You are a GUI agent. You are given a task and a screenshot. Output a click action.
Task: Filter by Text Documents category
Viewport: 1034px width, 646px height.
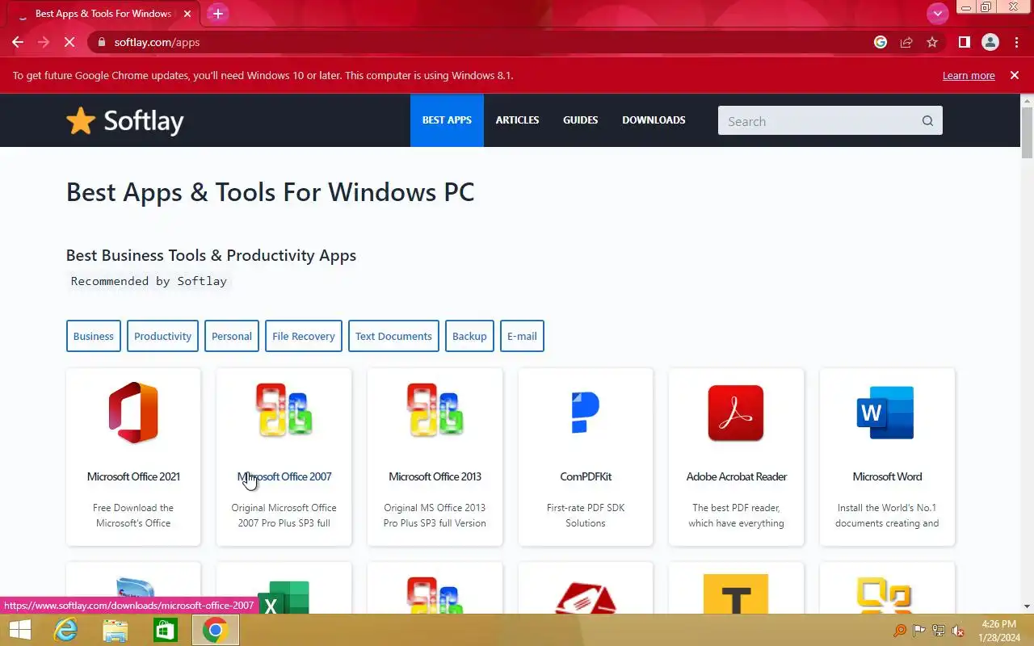pyautogui.click(x=393, y=336)
